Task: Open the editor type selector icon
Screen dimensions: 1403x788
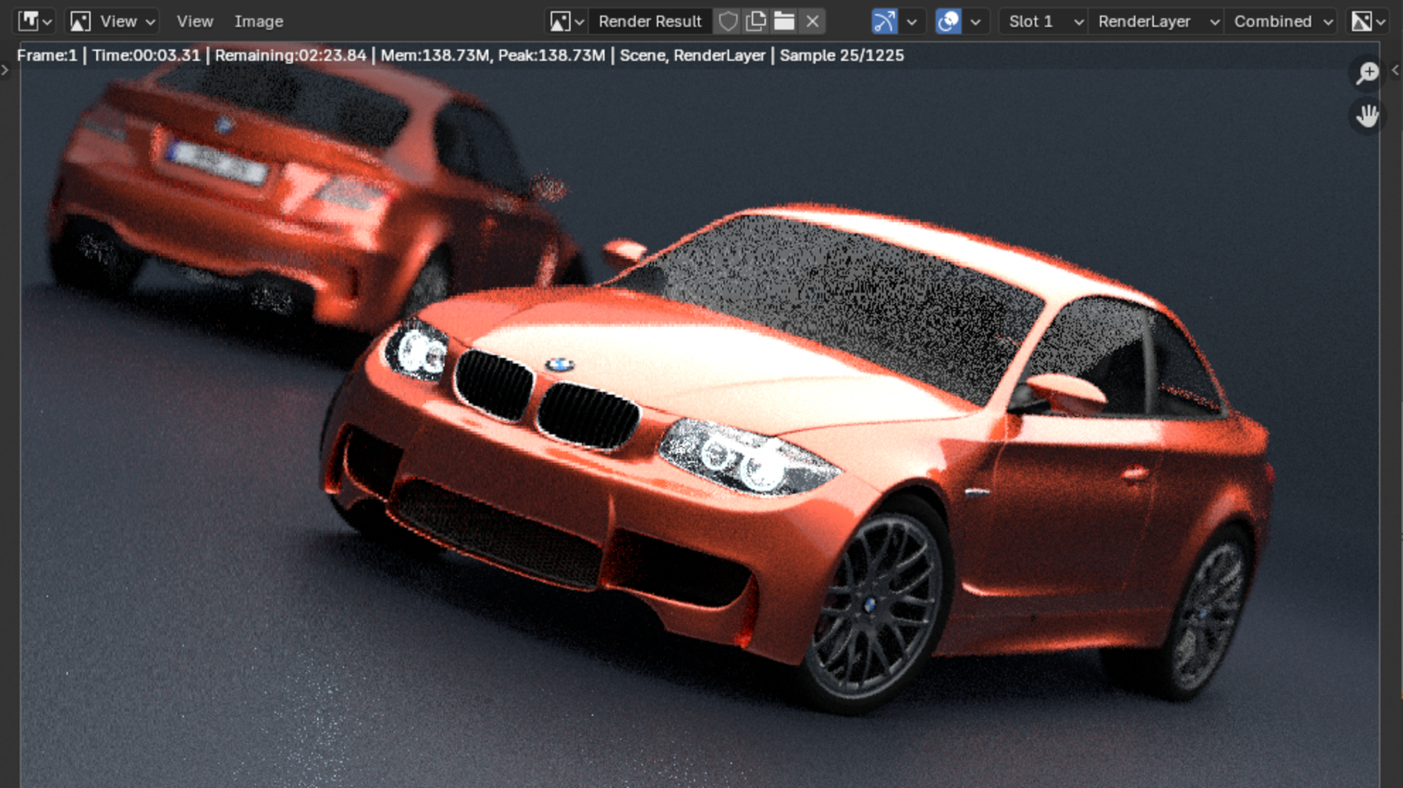Action: 35,22
